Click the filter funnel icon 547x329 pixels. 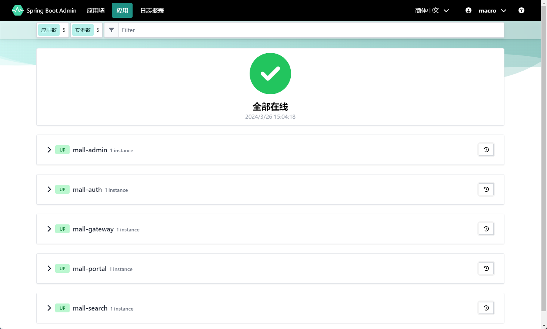(x=111, y=30)
